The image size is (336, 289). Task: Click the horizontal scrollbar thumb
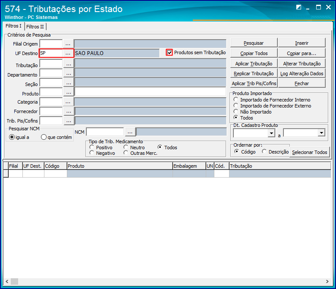click(15, 281)
